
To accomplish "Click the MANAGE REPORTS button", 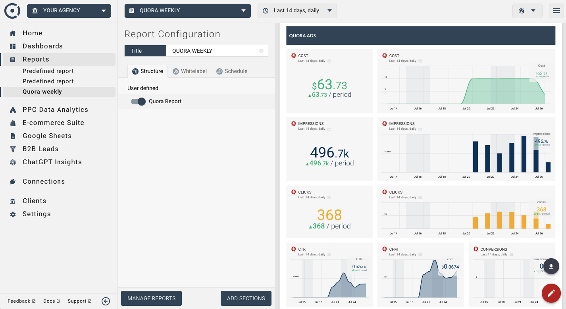I will (151, 298).
